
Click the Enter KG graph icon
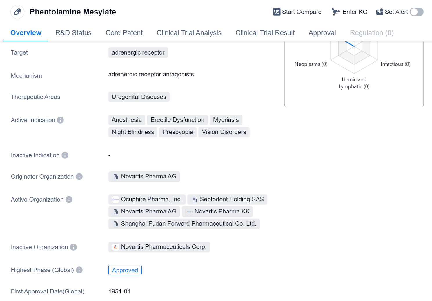point(335,12)
